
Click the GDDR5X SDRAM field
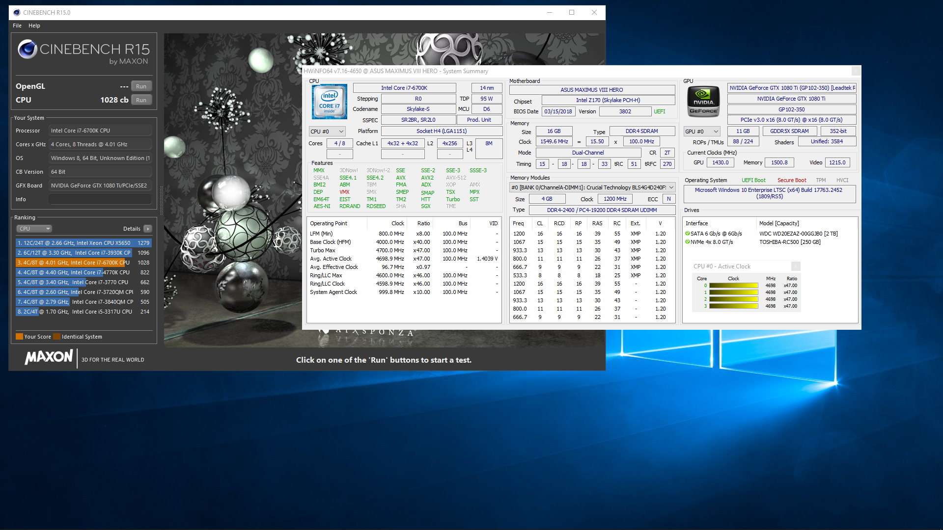(x=789, y=131)
